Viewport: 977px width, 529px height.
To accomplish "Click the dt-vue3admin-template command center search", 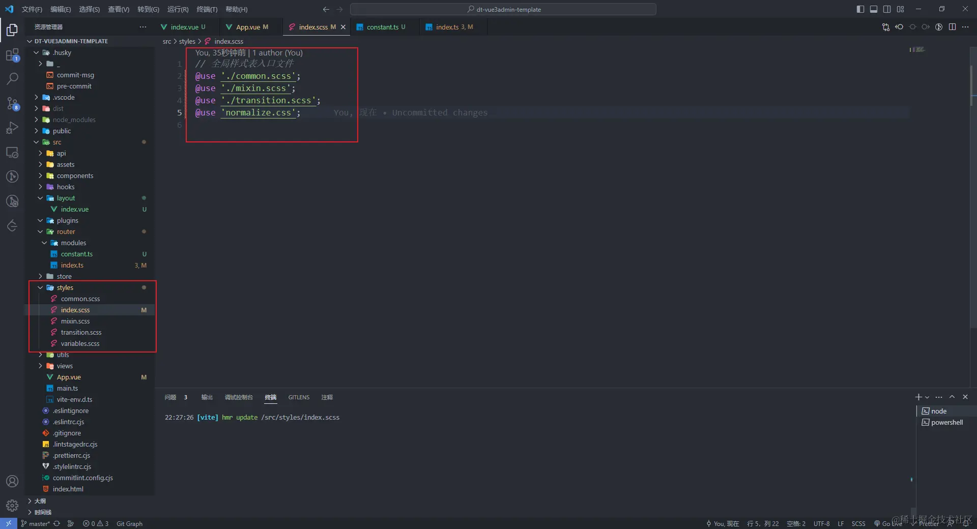I will click(503, 9).
